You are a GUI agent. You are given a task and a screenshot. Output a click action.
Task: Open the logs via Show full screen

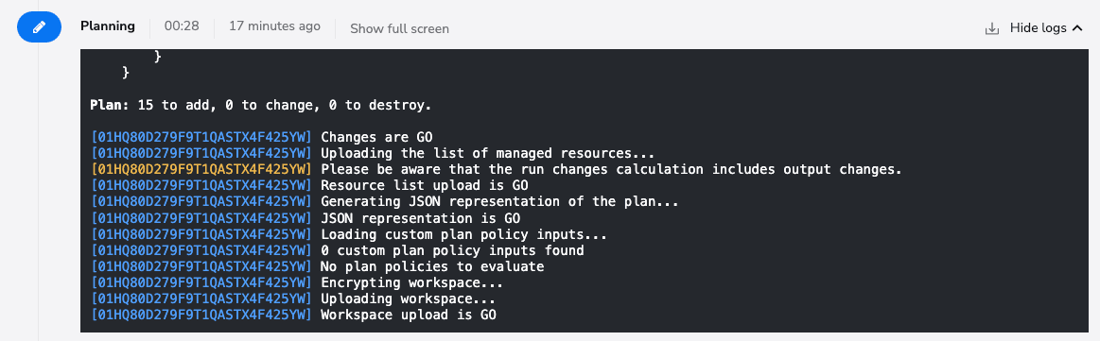[399, 28]
